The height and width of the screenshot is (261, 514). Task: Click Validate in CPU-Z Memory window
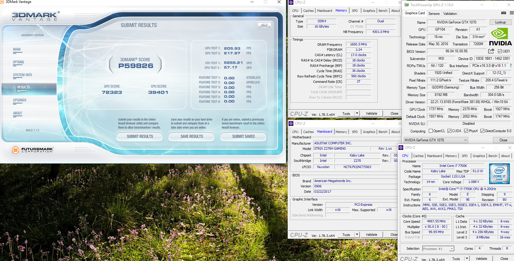(371, 113)
